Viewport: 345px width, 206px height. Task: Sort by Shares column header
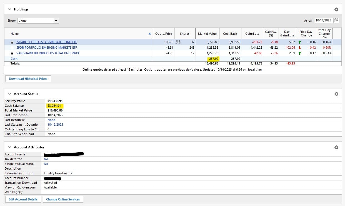click(x=185, y=34)
